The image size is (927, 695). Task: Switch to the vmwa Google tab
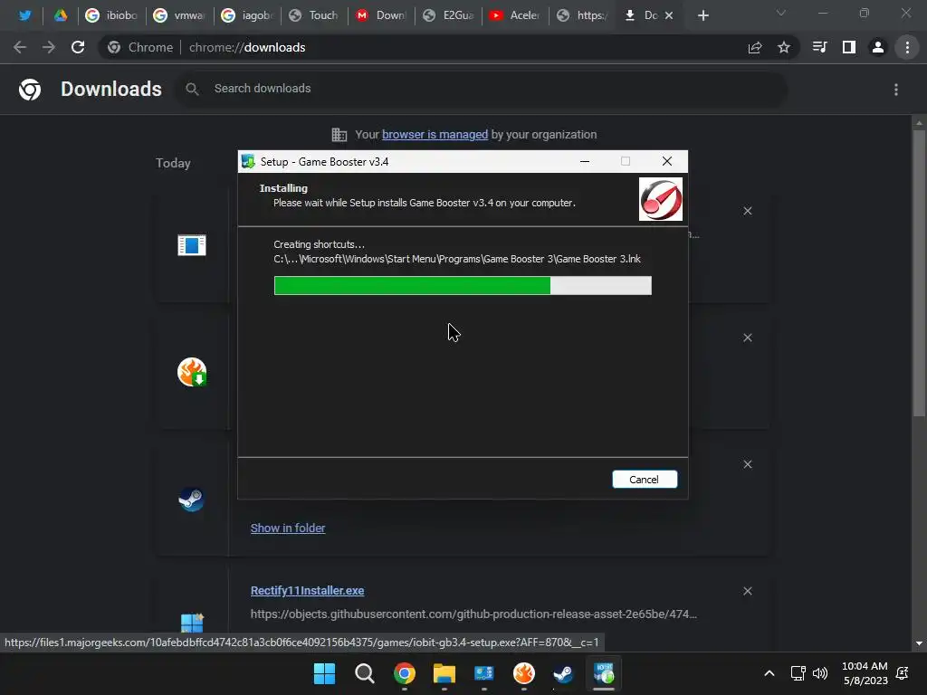pyautogui.click(x=180, y=15)
